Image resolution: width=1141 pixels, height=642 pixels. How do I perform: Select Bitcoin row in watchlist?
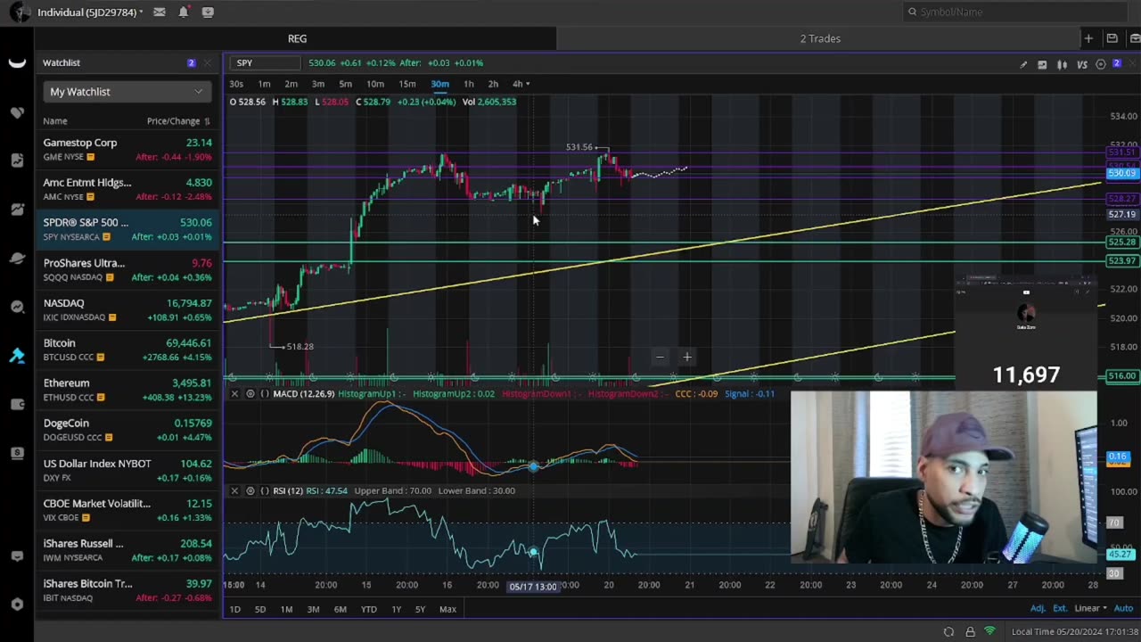(127, 350)
